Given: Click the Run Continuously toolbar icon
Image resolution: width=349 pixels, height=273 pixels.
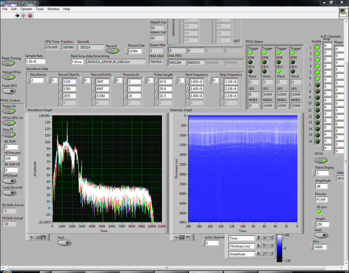Looking at the screenshot, I should pyautogui.click(x=23, y=16).
